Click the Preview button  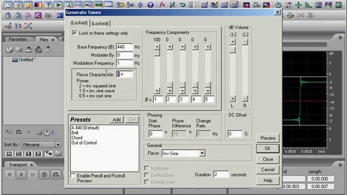[268, 138]
